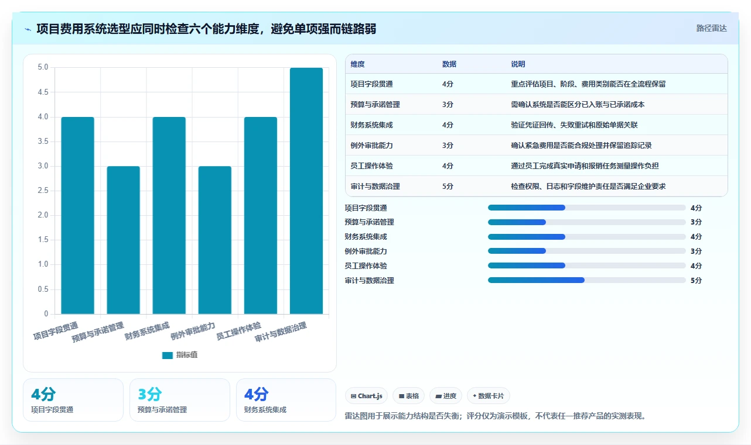751x445 pixels.
Task: Click the 员工操作体验 progress bar
Action: pos(586,266)
